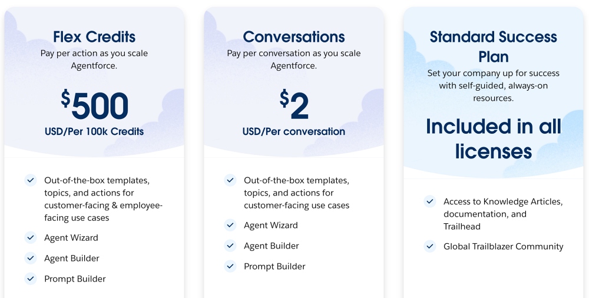Click checkmark icon beside Conversations Agent Wizard
The image size is (589, 298).
click(230, 225)
